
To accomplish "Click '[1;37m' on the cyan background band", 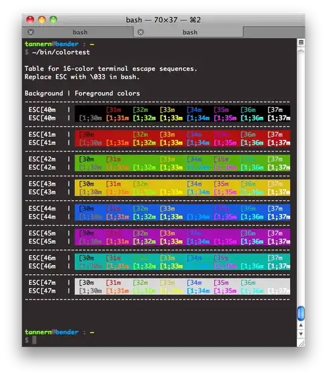I will 279,266.
